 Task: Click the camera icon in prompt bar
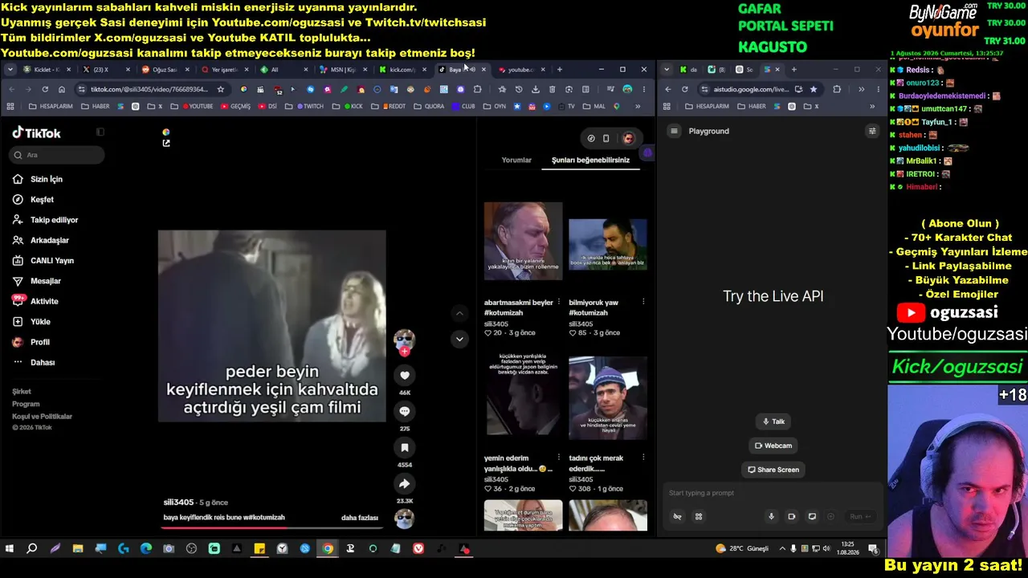click(791, 516)
